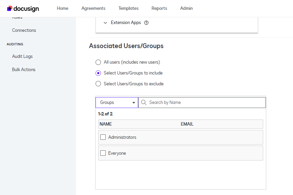Click the Associated Users/Groups heading
This screenshot has height=195, width=293.
coord(126,46)
